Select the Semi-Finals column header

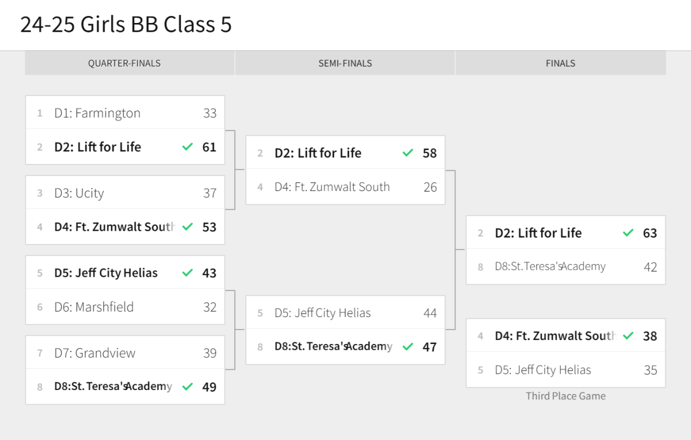point(345,63)
